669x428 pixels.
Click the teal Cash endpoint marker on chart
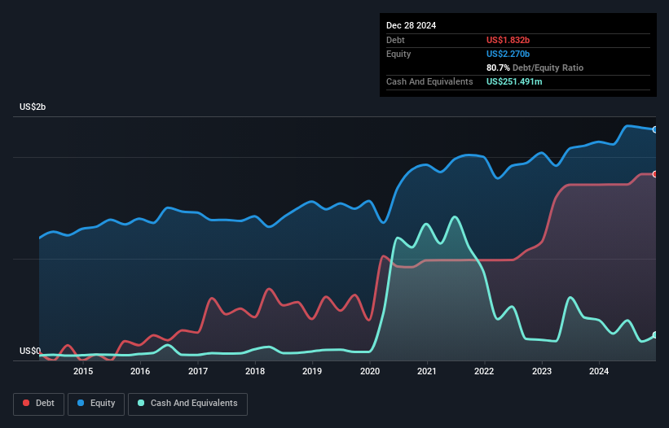click(654, 335)
